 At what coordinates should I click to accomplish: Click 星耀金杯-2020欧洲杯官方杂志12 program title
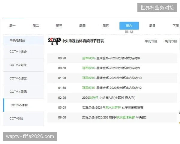pos(119,88)
